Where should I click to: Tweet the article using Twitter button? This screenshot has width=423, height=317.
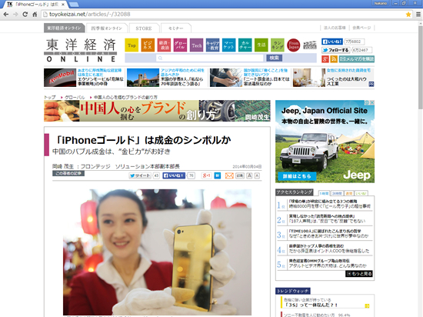point(140,175)
